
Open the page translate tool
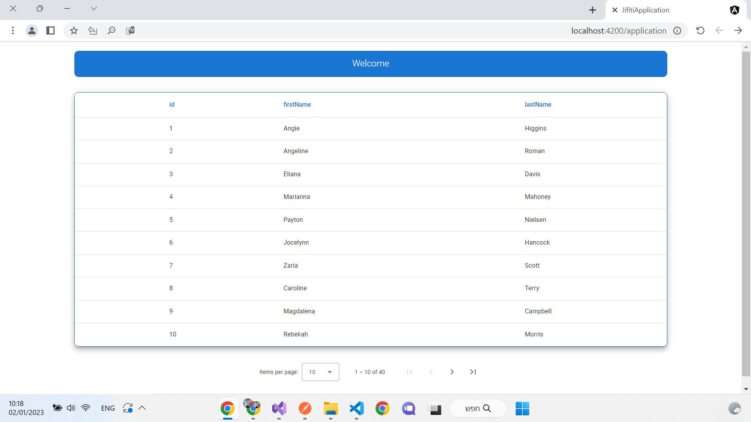click(130, 30)
